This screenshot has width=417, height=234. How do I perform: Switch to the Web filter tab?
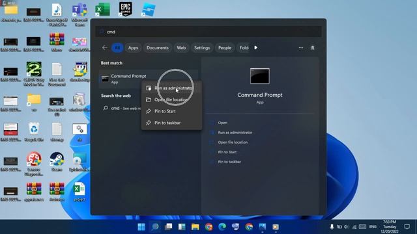point(181,47)
